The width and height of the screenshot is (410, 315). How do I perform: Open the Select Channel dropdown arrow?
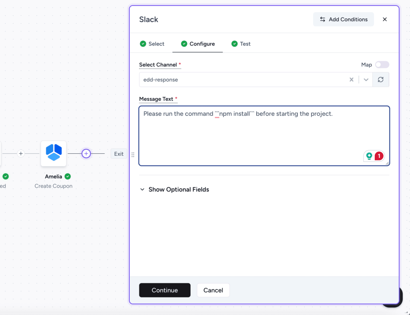click(366, 80)
